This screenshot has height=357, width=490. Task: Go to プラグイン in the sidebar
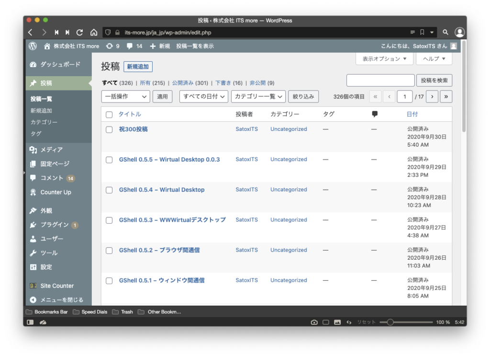(x=54, y=225)
